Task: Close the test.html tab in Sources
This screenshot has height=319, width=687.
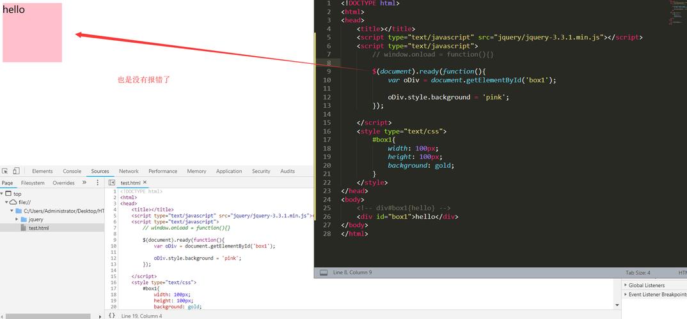Action: coord(145,182)
